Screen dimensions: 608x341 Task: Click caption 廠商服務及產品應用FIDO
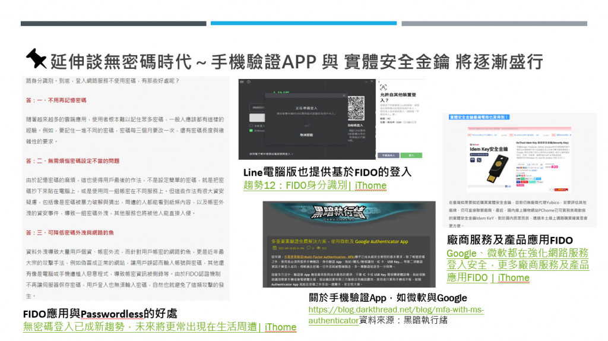click(509, 240)
